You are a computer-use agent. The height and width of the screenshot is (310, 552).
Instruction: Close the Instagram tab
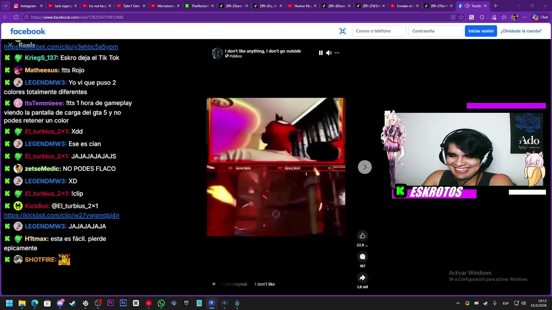tap(41, 6)
